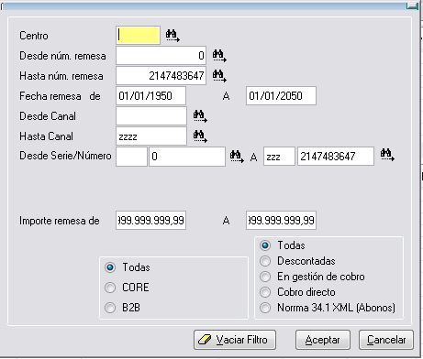
Task: Select right group Todas radio button
Action: [265, 245]
